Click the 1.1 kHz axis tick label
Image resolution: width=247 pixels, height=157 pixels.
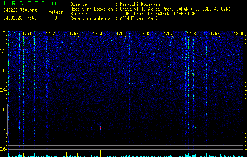point(3,51)
